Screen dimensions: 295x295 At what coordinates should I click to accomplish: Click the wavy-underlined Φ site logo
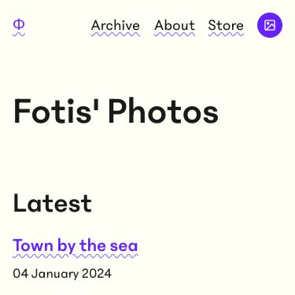coord(19,26)
